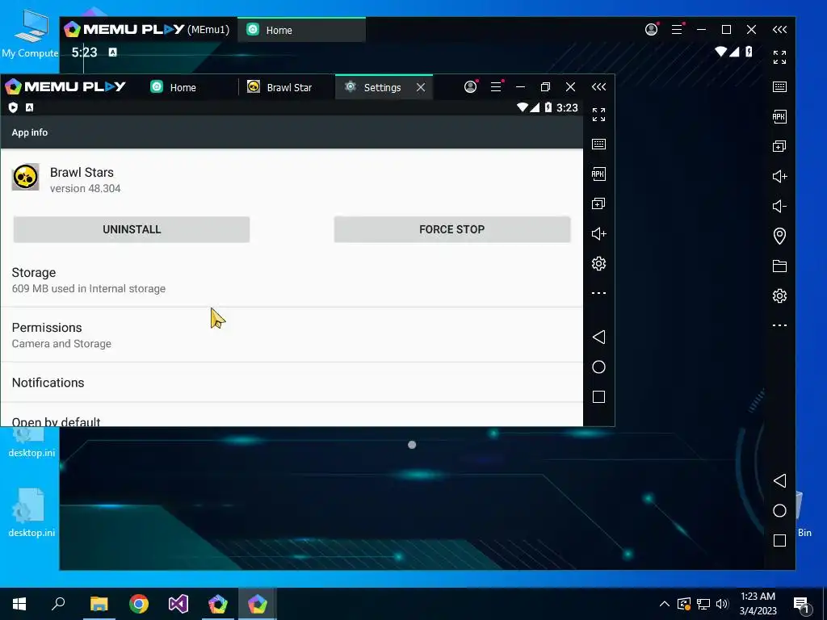Decrease volume in MEmu1 sidebar
This screenshot has height=620, width=827.
click(779, 206)
